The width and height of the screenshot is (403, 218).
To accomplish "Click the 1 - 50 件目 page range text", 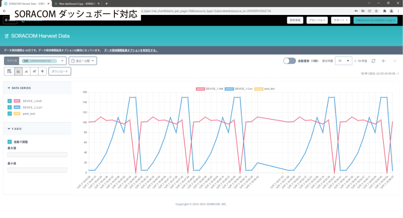I will click(x=361, y=61).
